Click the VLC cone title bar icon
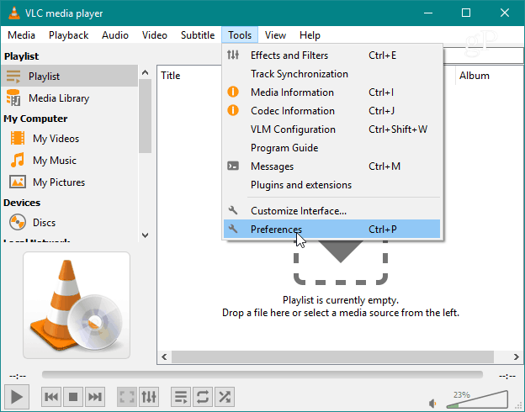Screen dimensions: 525x412 click(13, 13)
